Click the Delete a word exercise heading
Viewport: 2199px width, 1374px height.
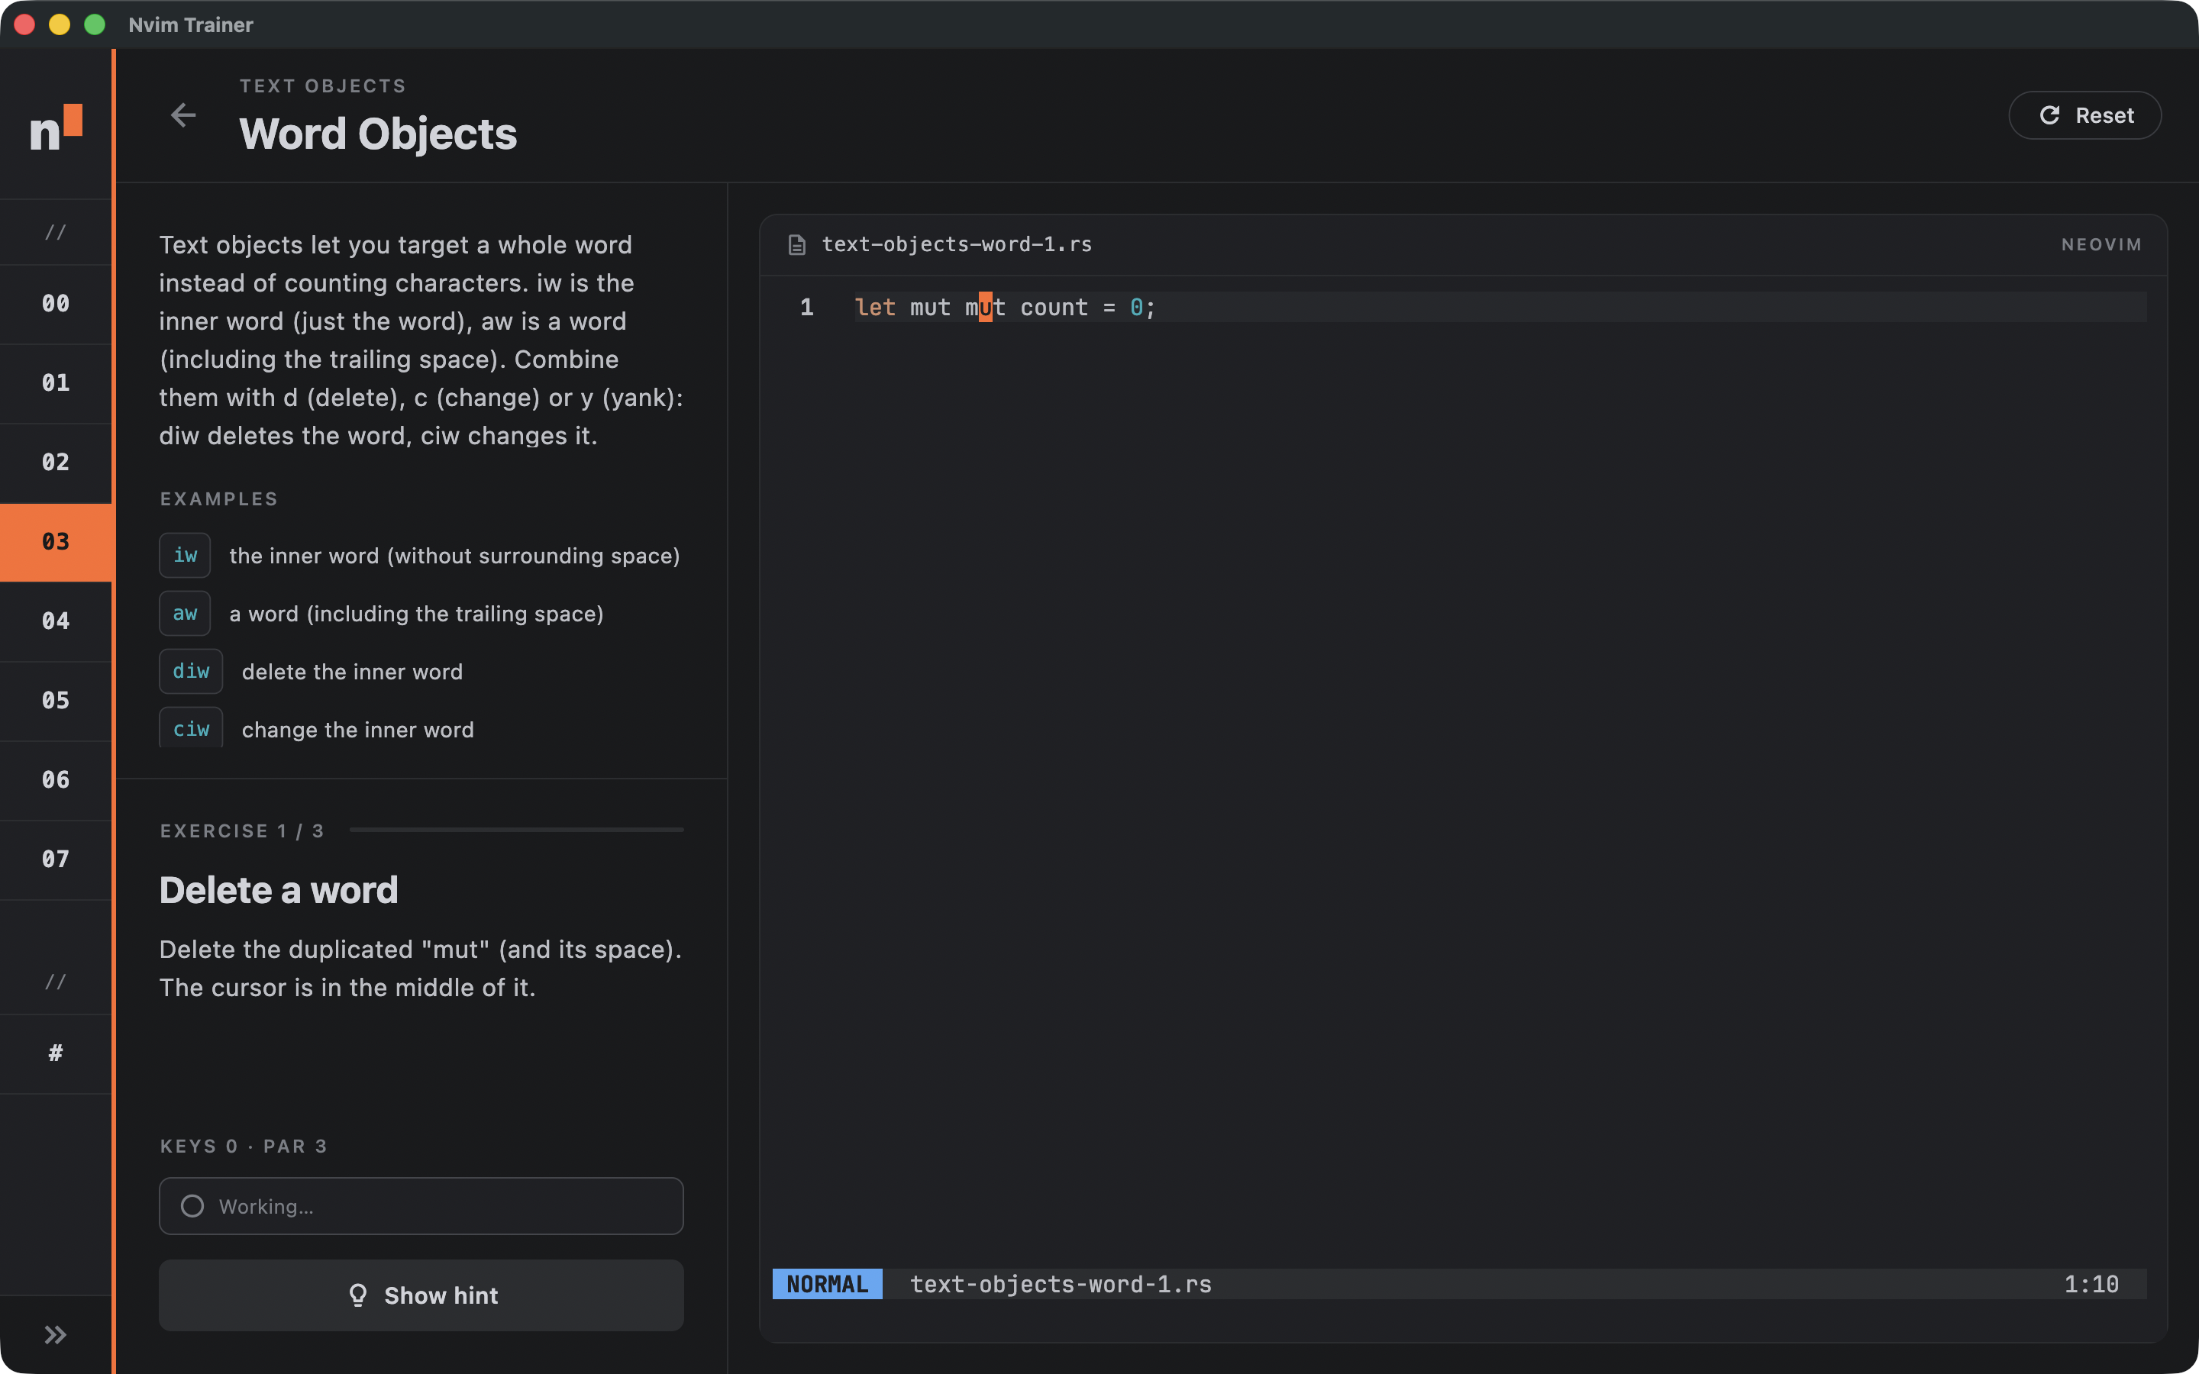[x=278, y=889]
